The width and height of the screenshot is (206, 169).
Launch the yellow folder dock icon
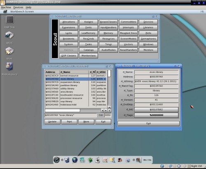pos(112,160)
